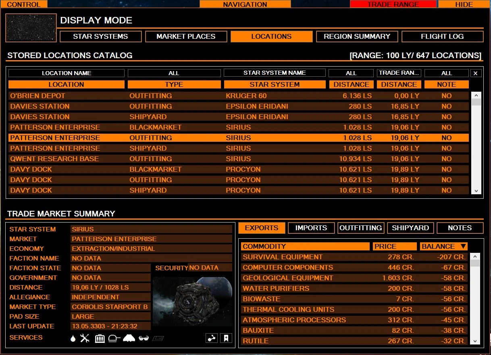491x355 pixels.
Task: Click the locations list scroll up arrow
Action: [x=476, y=95]
